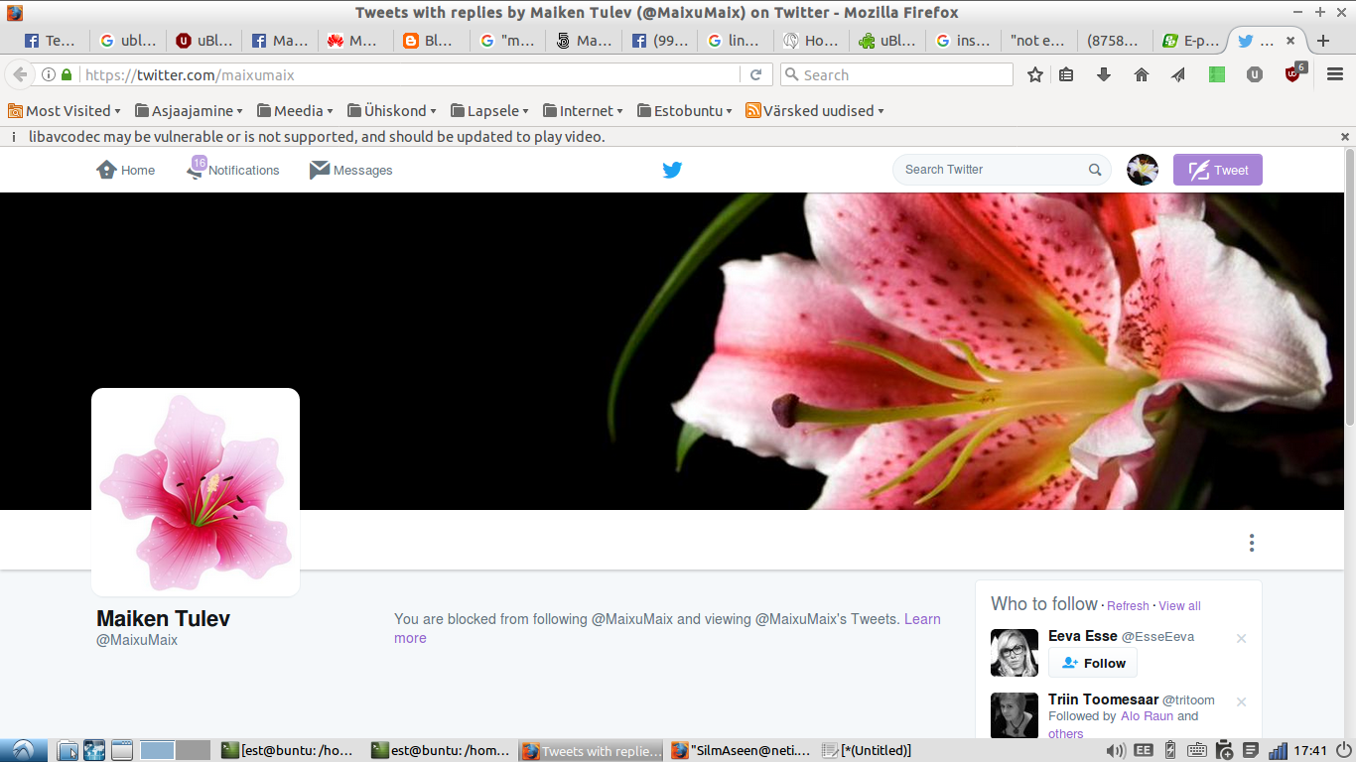1356x762 pixels.
Task: Show your bookmarks list
Action: pyautogui.click(x=1066, y=74)
